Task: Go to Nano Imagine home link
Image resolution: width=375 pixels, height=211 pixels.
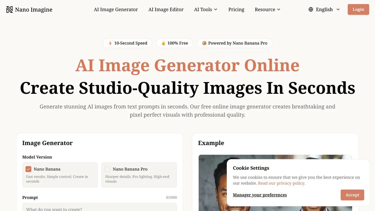Action: [x=29, y=10]
